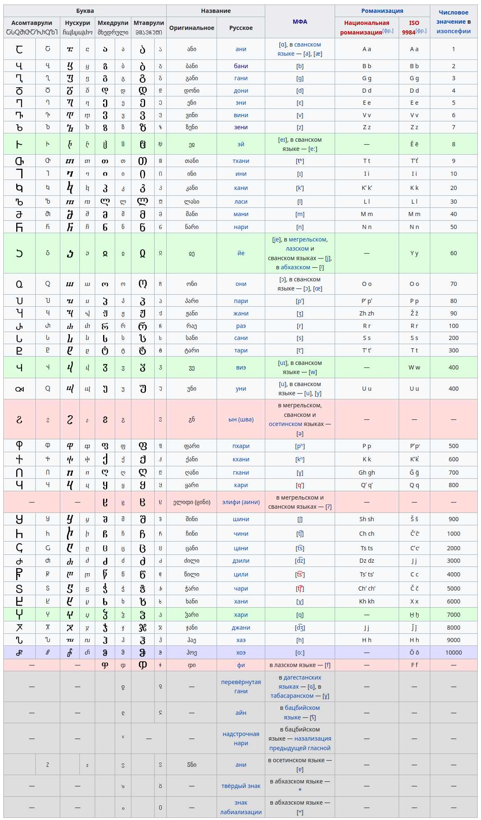Click the уни letter name link

(x=241, y=389)
